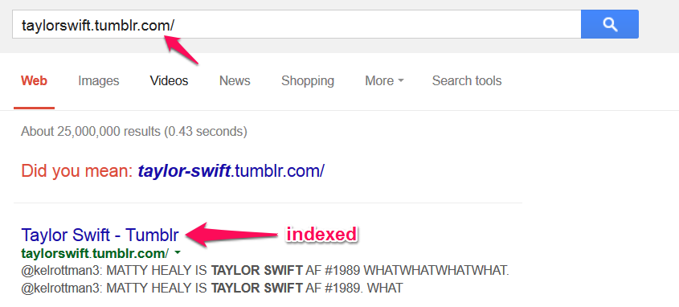Open the Videos tab
The height and width of the screenshot is (307, 679).
tap(170, 81)
